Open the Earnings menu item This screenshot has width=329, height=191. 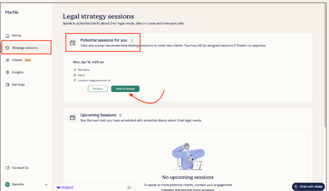[x=18, y=85]
